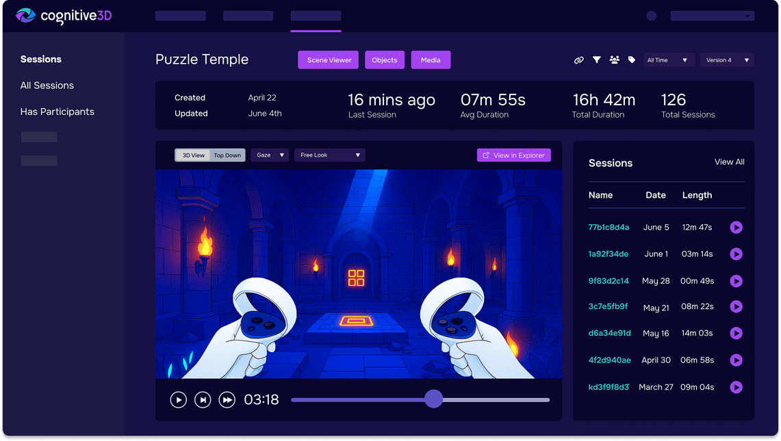
Task: Click the link icon in the toolbar
Action: [x=578, y=60]
